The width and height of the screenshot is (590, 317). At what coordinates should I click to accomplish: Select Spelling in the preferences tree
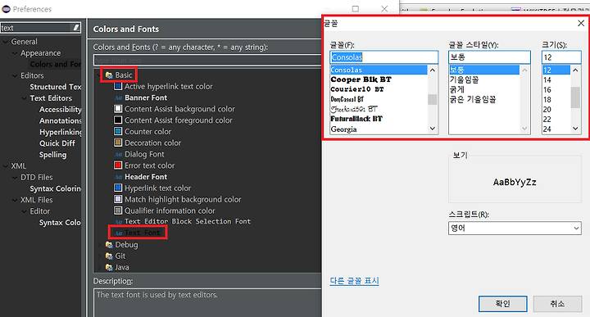click(52, 155)
